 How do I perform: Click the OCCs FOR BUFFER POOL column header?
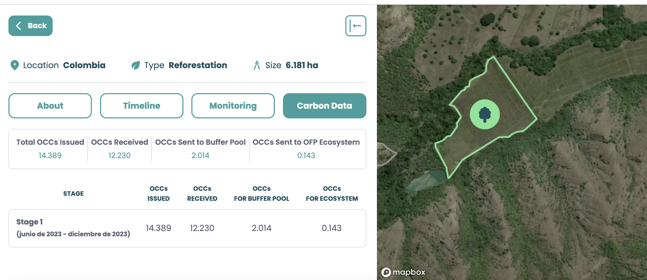(x=261, y=194)
